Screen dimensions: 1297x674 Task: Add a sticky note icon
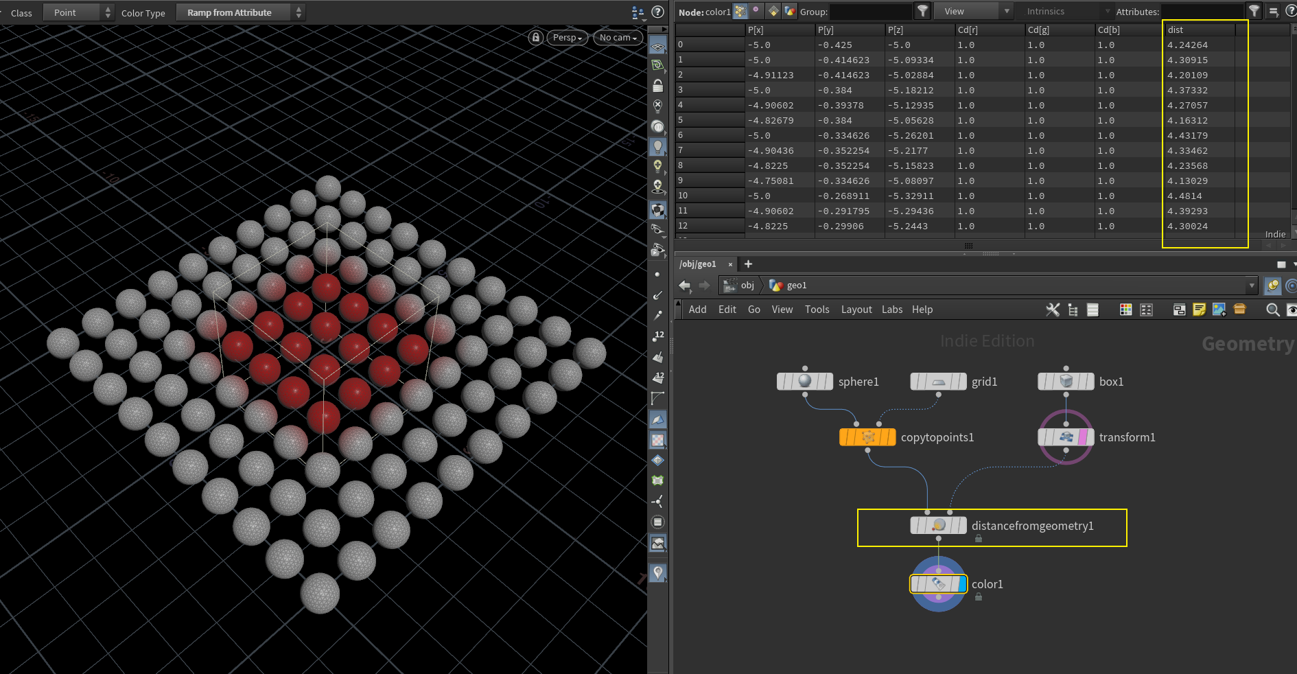(1199, 310)
